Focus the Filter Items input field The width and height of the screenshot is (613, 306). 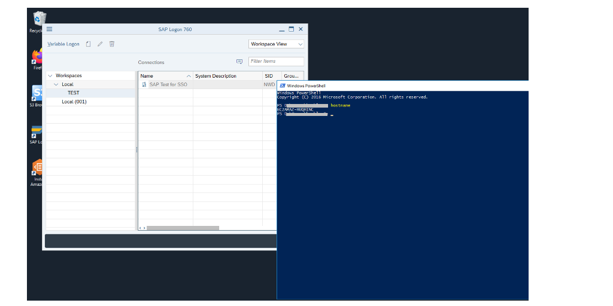276,62
